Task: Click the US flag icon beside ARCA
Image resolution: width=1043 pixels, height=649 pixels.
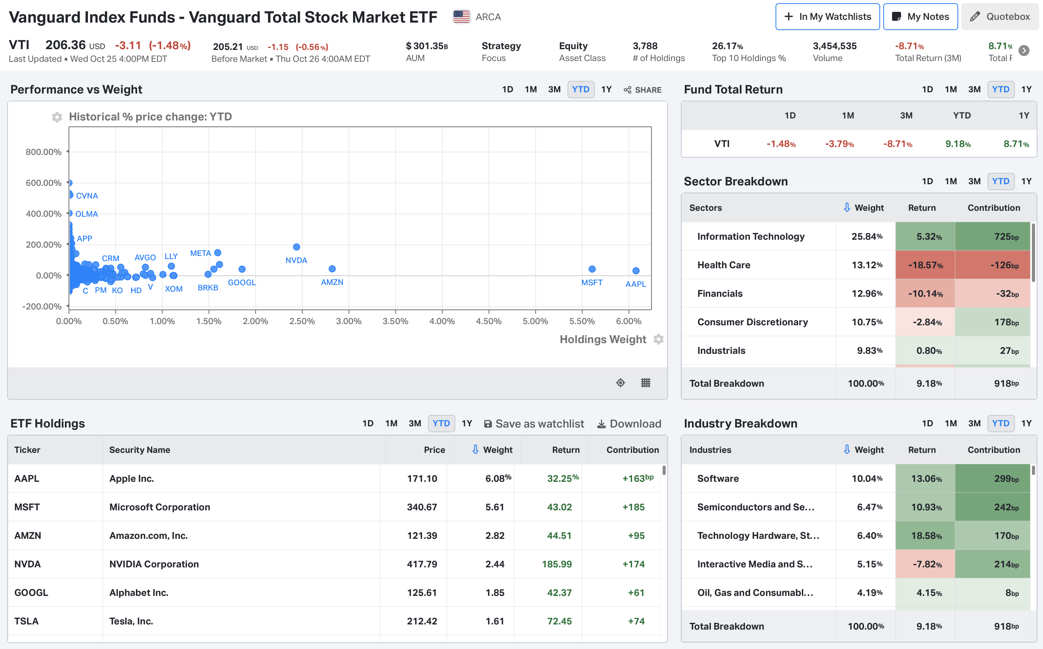Action: click(x=461, y=17)
